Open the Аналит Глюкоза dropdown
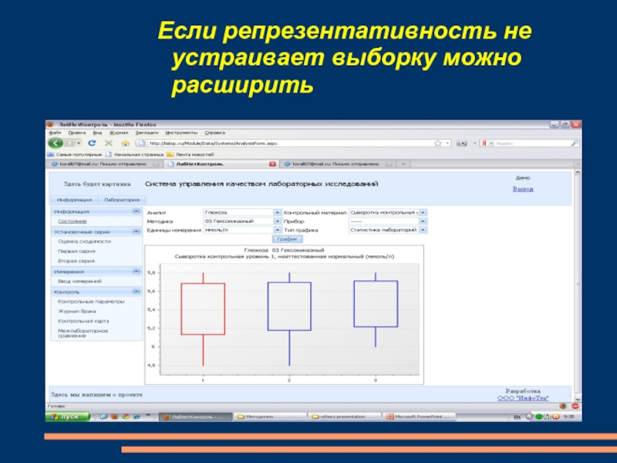617x463 pixels. 278,213
